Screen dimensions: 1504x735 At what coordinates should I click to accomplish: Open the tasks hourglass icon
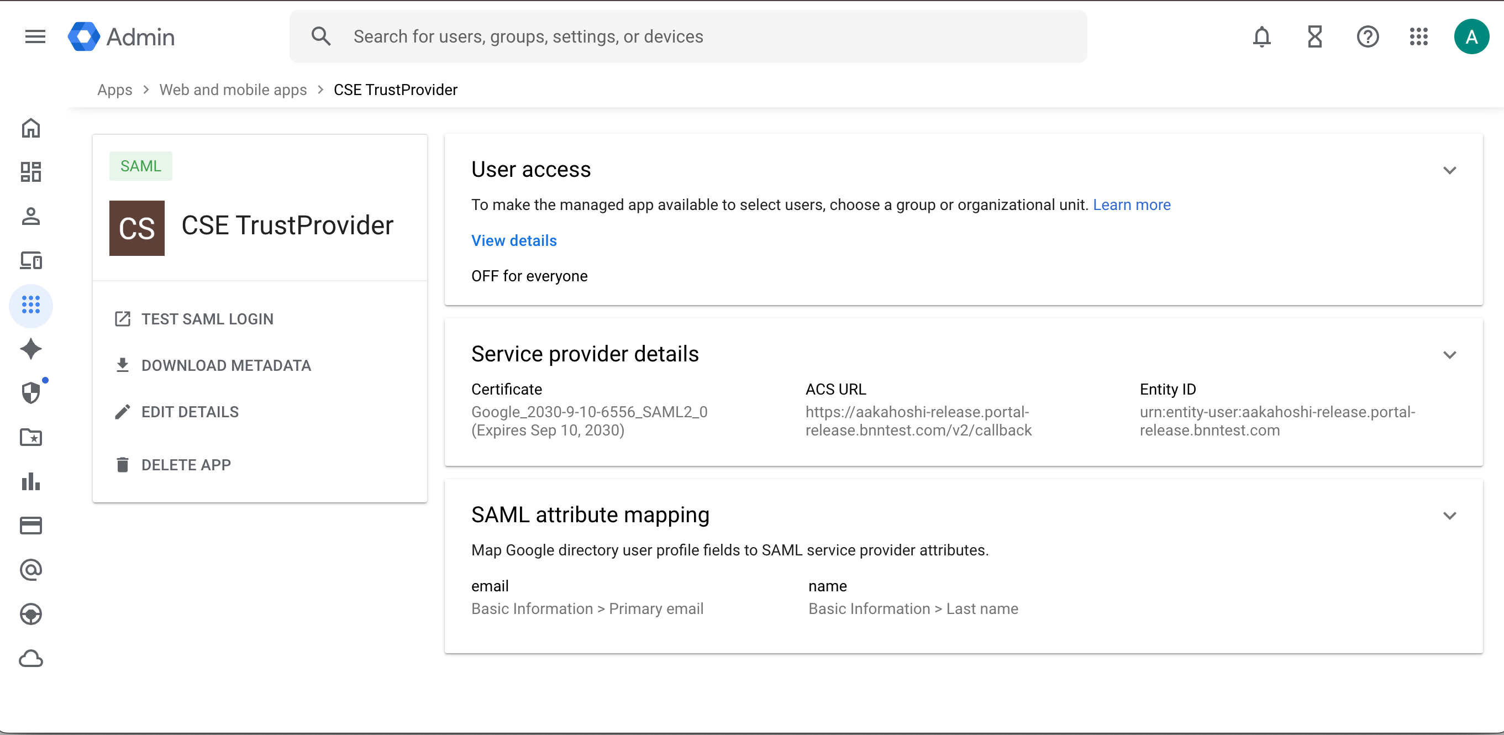click(1314, 37)
